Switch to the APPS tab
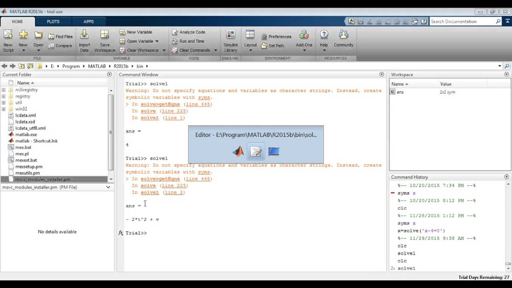This screenshot has height=288, width=512. 89,22
